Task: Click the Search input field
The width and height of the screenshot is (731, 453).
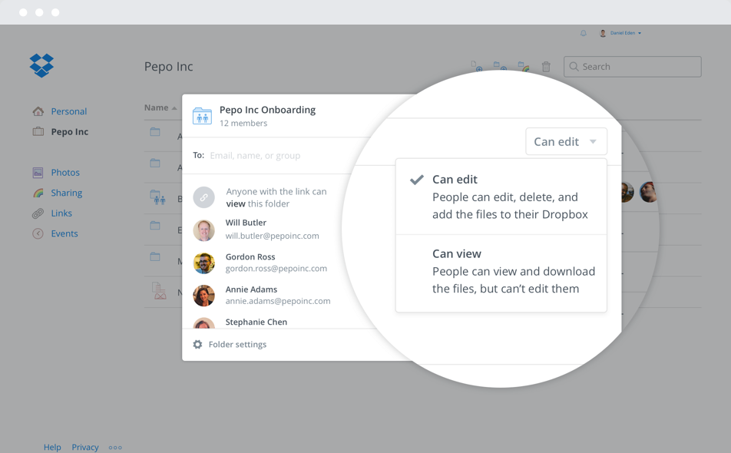Action: click(x=632, y=67)
